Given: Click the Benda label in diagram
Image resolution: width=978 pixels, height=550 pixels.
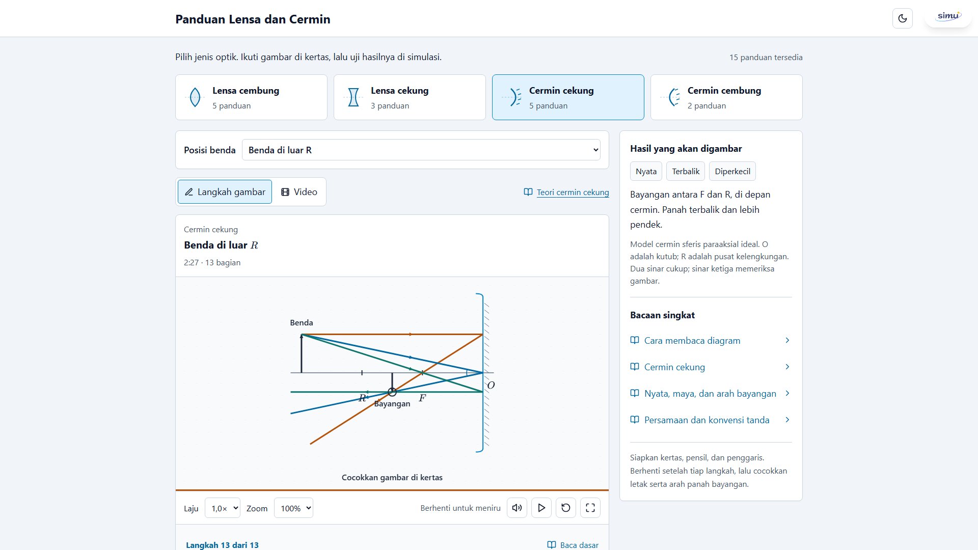Looking at the screenshot, I should click(x=302, y=322).
